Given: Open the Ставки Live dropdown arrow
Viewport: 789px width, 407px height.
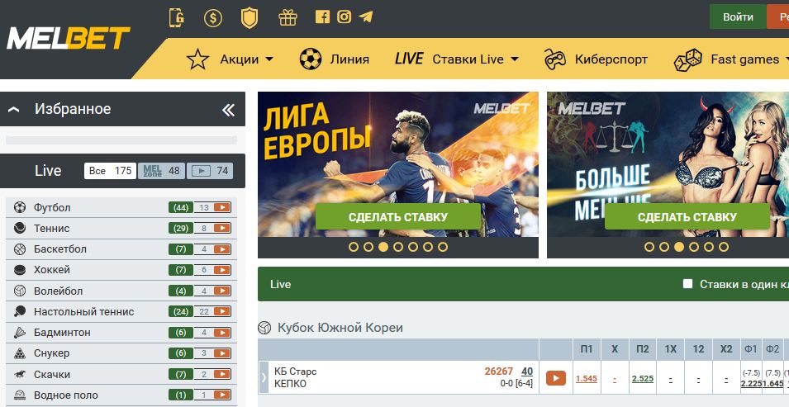Looking at the screenshot, I should coord(514,59).
